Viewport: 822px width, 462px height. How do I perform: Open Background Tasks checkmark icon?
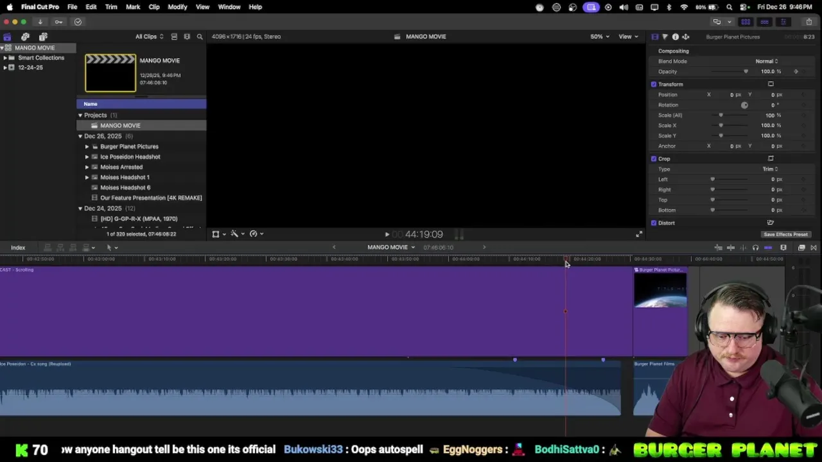(78, 22)
